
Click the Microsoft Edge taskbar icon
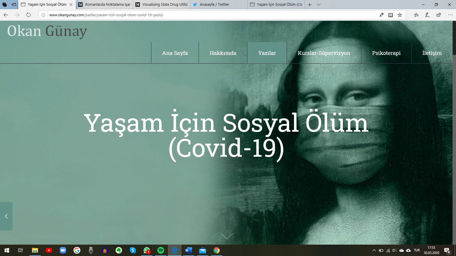tap(175, 250)
